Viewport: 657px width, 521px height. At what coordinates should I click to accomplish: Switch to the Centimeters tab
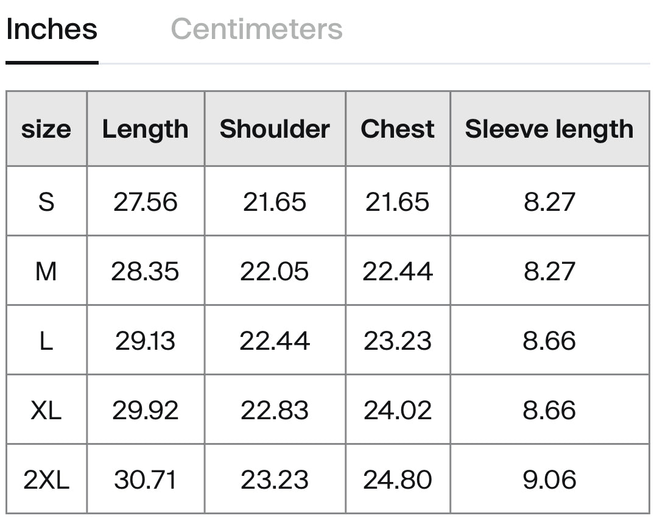(x=256, y=29)
